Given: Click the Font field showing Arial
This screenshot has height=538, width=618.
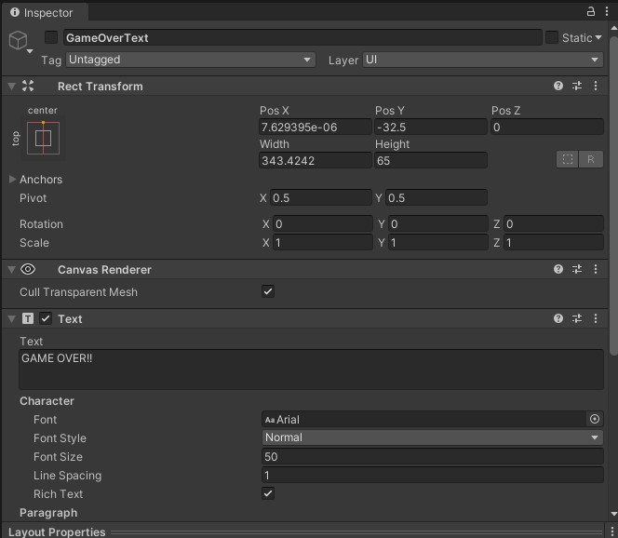Looking at the screenshot, I should pyautogui.click(x=424, y=419).
